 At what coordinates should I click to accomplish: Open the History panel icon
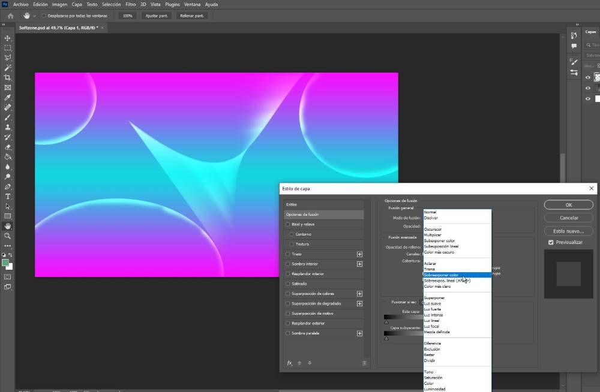[x=574, y=35]
